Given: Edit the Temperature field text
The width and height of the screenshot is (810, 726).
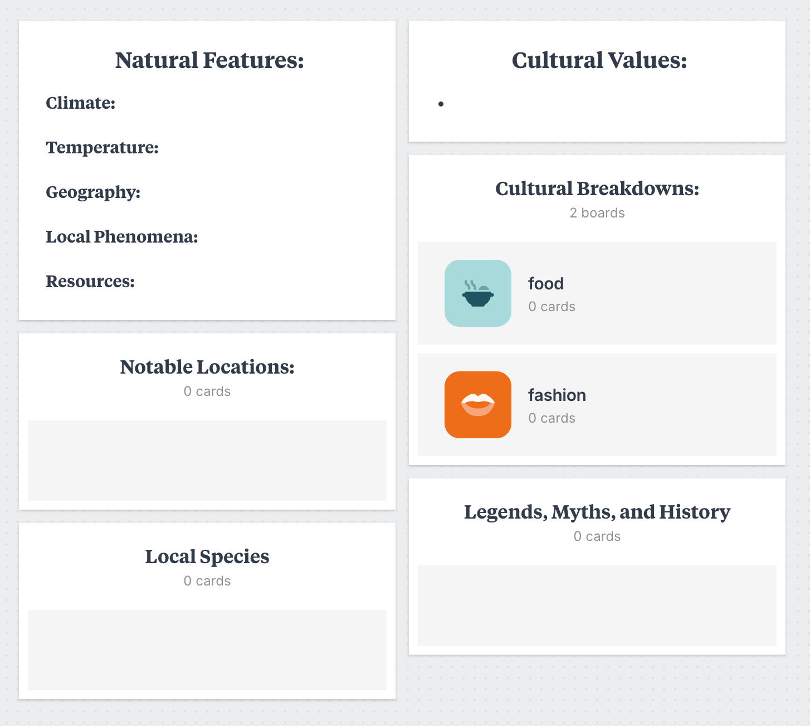Looking at the screenshot, I should click(x=103, y=147).
